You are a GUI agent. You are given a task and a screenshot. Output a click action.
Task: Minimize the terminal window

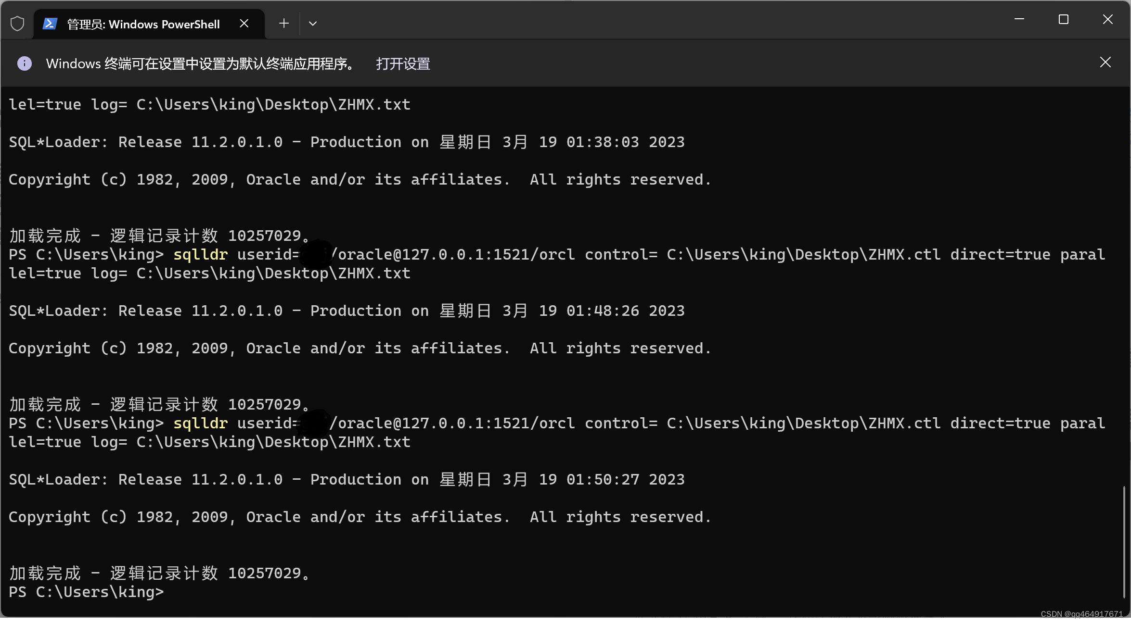click(1019, 19)
